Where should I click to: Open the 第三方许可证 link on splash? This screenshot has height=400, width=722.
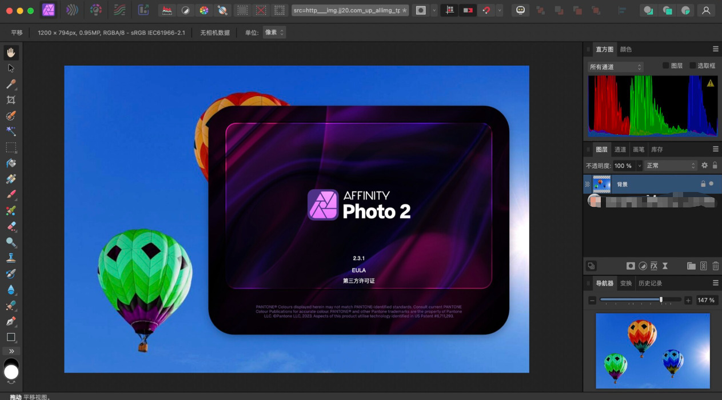click(x=358, y=281)
